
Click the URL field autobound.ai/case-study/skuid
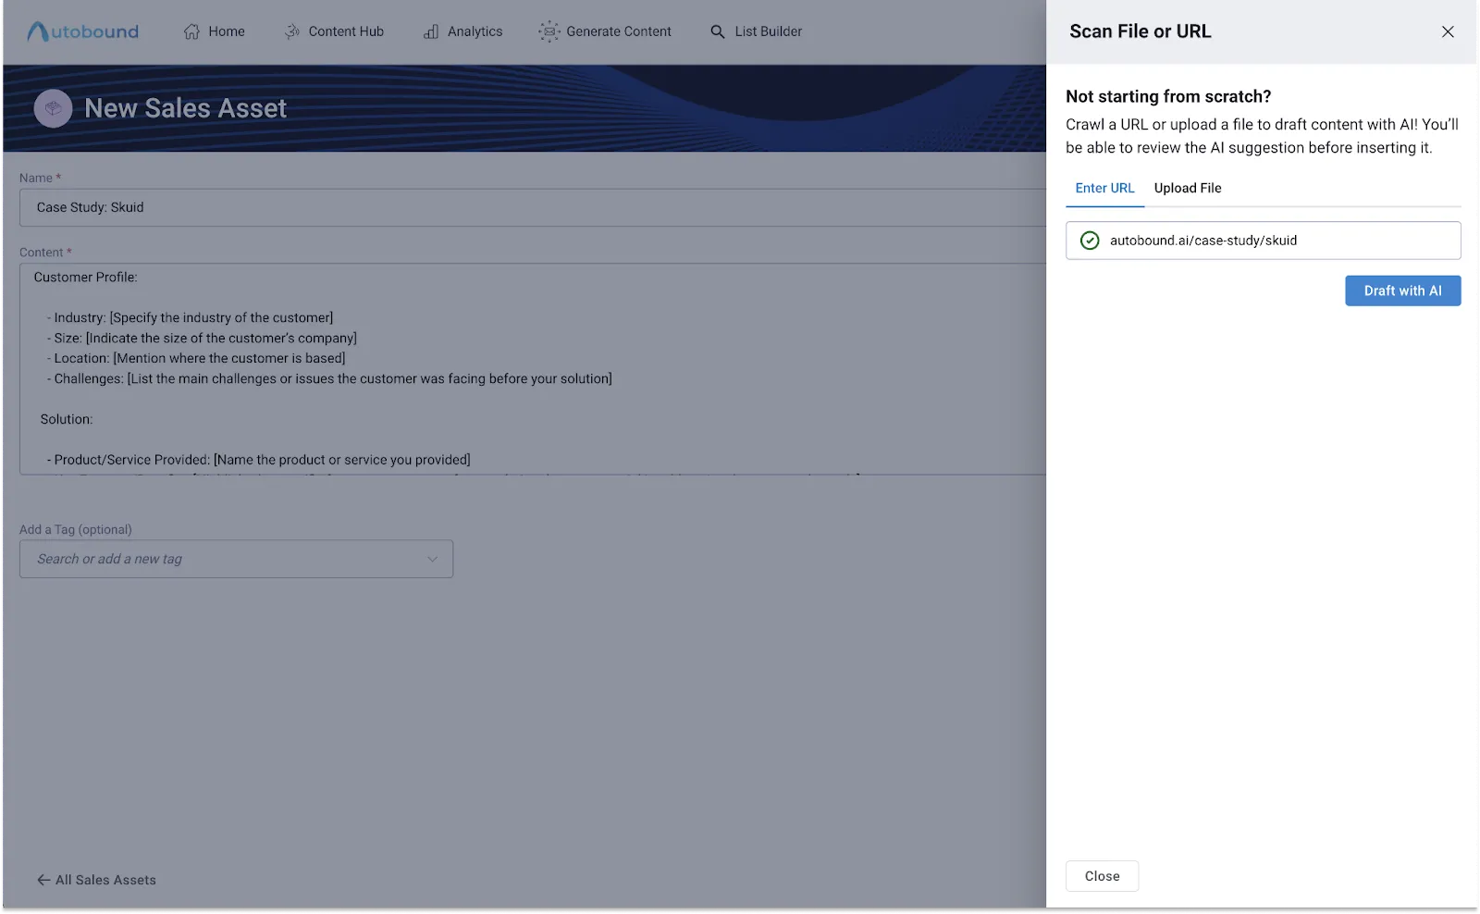(x=1263, y=241)
